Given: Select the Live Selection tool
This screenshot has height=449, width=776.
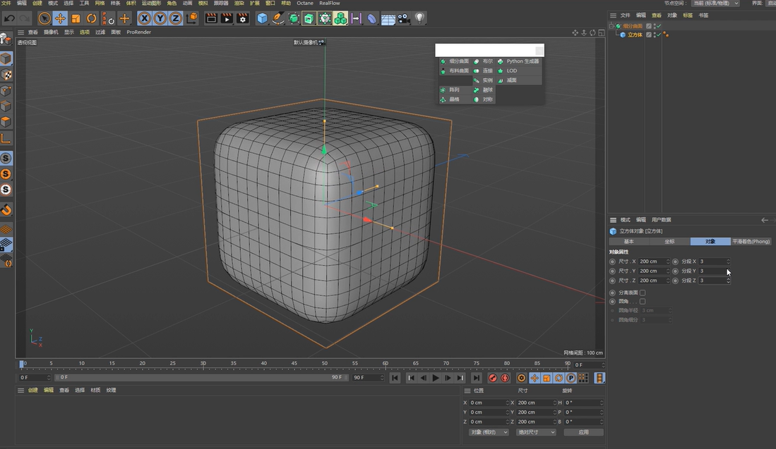Looking at the screenshot, I should 44,18.
